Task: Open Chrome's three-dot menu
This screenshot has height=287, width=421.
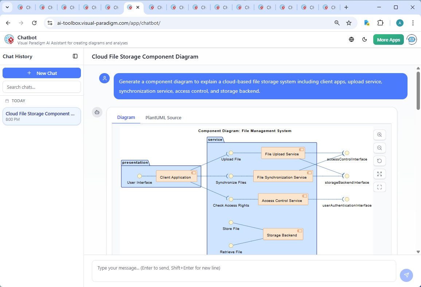Action: click(413, 23)
